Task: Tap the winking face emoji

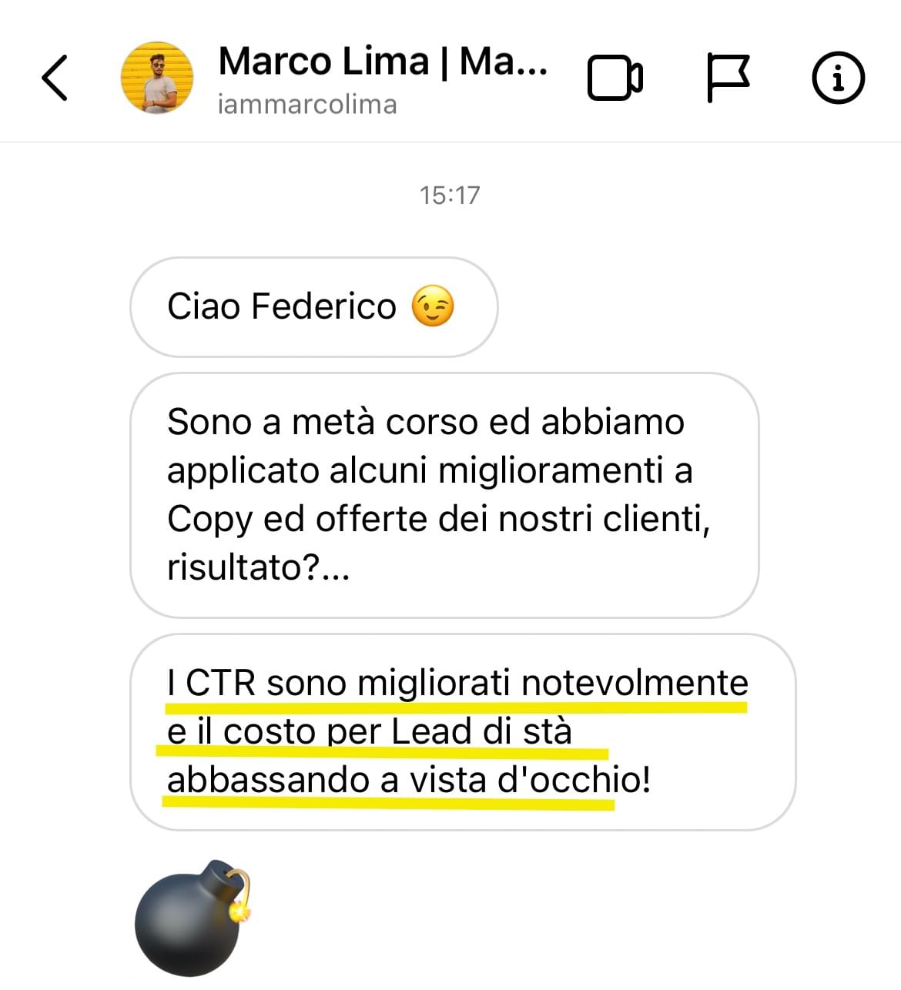Action: [433, 306]
